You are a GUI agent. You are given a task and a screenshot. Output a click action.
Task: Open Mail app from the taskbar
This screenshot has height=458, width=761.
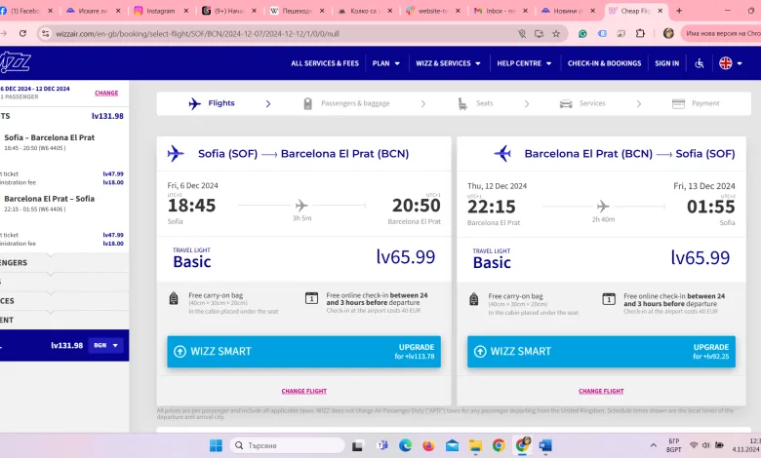click(x=452, y=445)
